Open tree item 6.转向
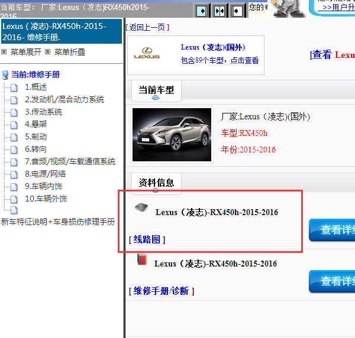This screenshot has width=355, height=338. coord(36,149)
